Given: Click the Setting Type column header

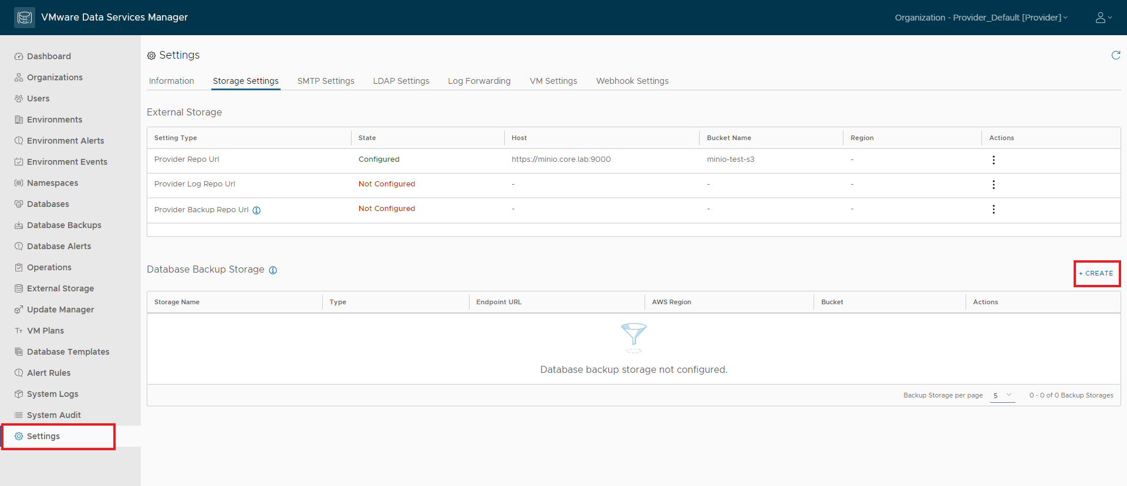Looking at the screenshot, I should (176, 138).
